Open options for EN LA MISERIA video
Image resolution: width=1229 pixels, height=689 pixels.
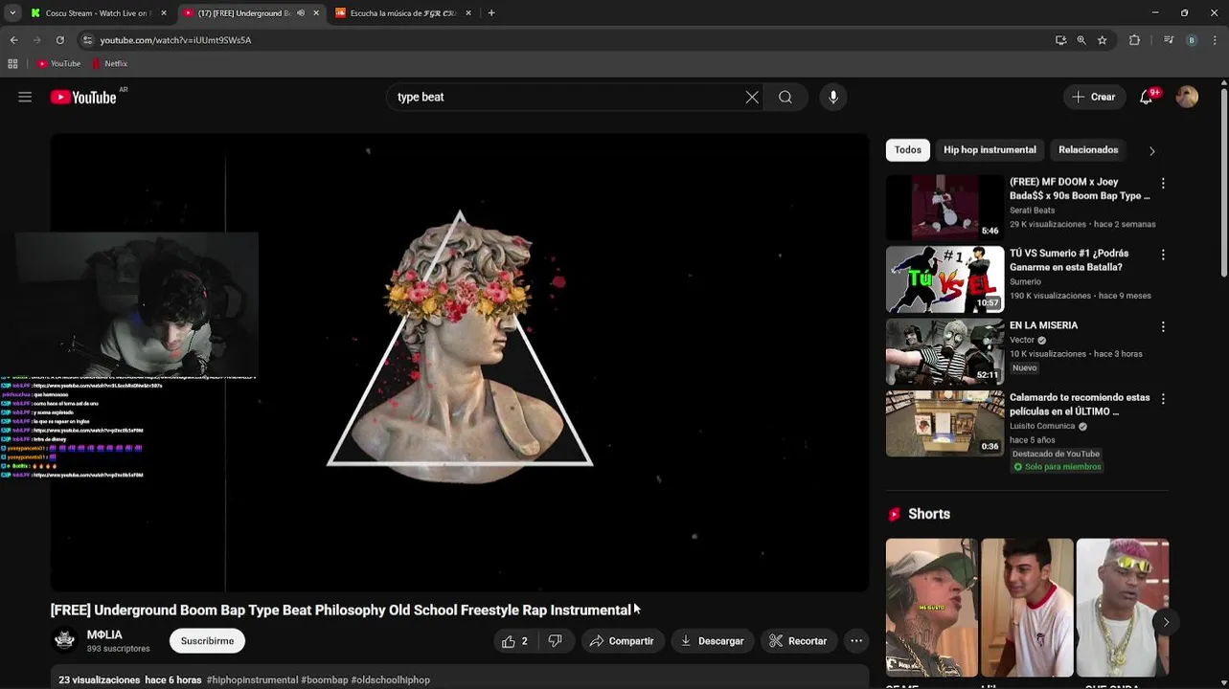tap(1163, 326)
